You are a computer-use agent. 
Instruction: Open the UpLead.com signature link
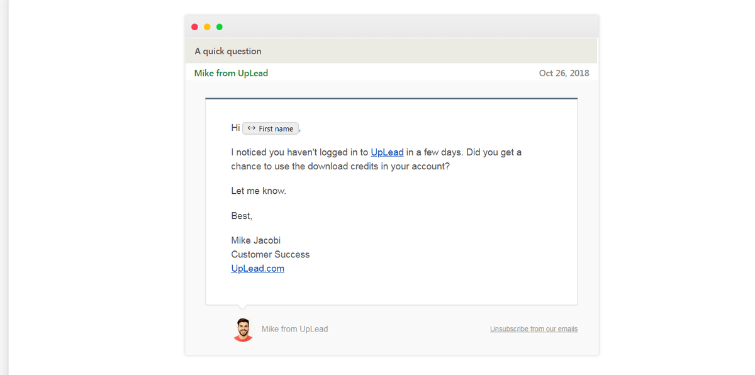click(x=257, y=269)
